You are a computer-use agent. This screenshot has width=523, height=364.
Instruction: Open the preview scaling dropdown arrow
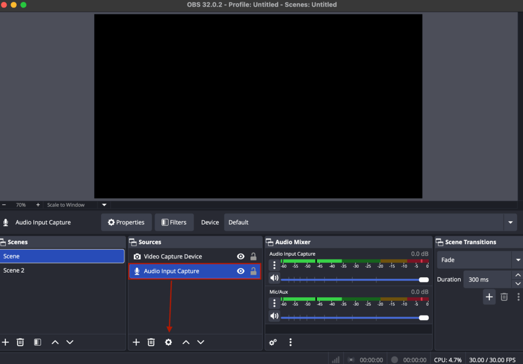[104, 205]
